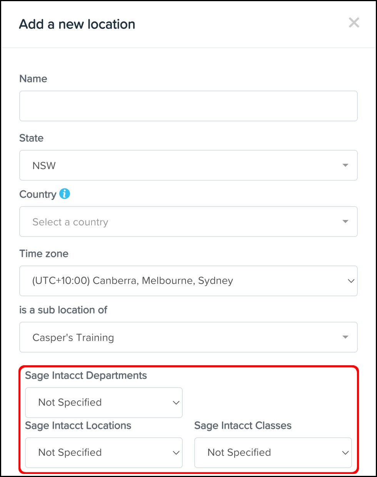This screenshot has height=477, width=377.
Task: Open the State dropdown showing NSW
Action: tap(188, 165)
